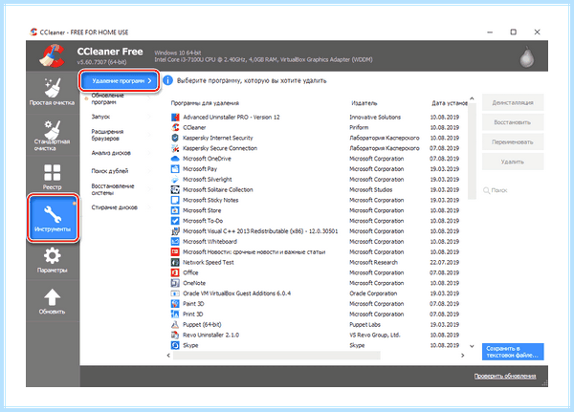Sort by Программы для удаления column
This screenshot has height=412, width=574.
[x=205, y=103]
